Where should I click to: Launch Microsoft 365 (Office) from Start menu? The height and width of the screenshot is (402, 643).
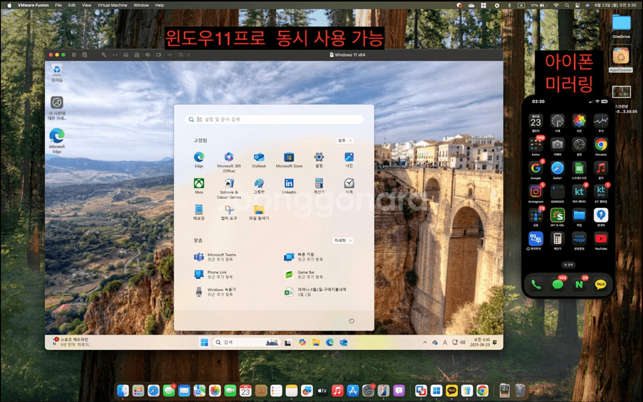tap(229, 162)
